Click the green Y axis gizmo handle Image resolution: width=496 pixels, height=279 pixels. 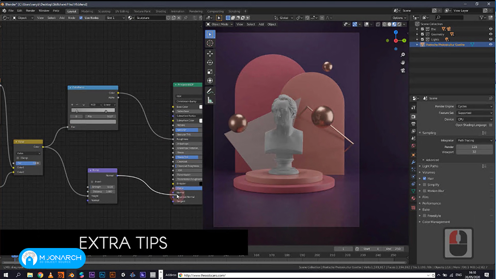(x=404, y=40)
